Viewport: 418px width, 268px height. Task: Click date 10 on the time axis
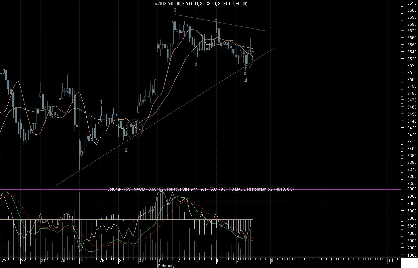pos(390,261)
